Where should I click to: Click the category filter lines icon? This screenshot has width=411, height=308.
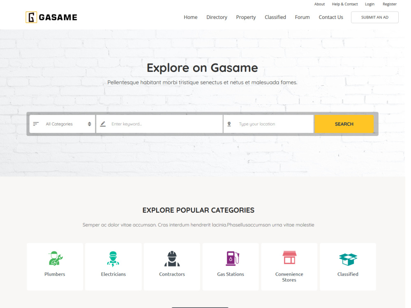pos(36,124)
